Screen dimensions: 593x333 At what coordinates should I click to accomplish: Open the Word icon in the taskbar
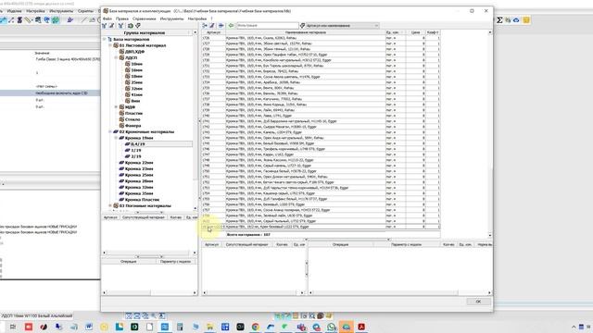[89, 327]
